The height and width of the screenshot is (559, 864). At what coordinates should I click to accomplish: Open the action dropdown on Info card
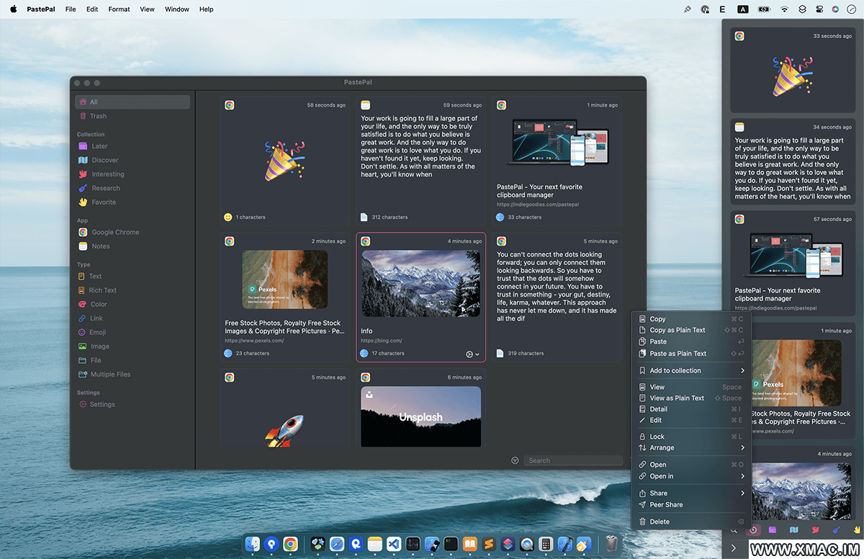473,354
